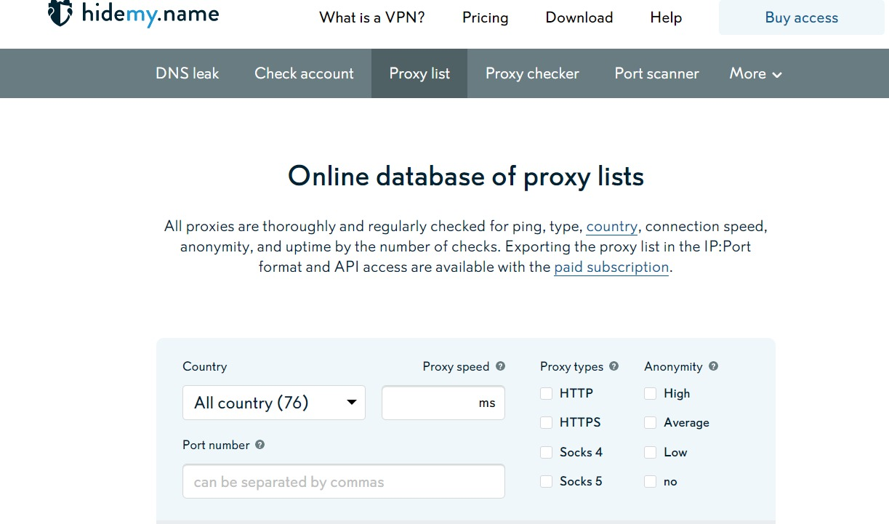Focus the Port number input field
889x524 pixels.
click(344, 481)
